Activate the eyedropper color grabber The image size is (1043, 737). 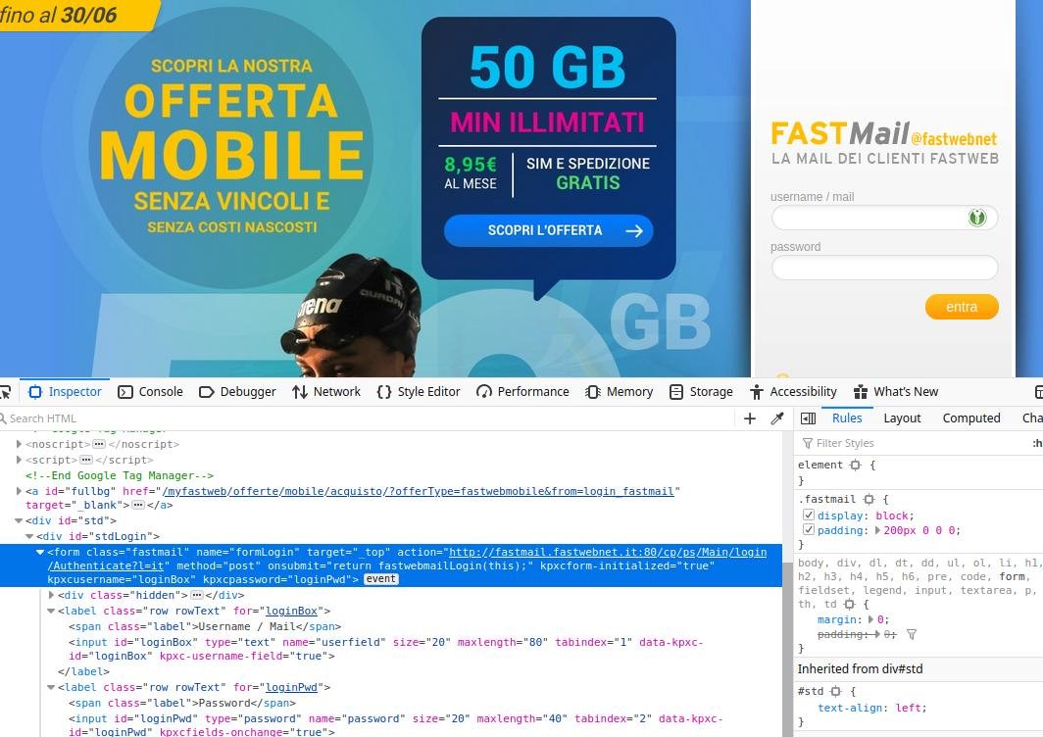point(778,418)
